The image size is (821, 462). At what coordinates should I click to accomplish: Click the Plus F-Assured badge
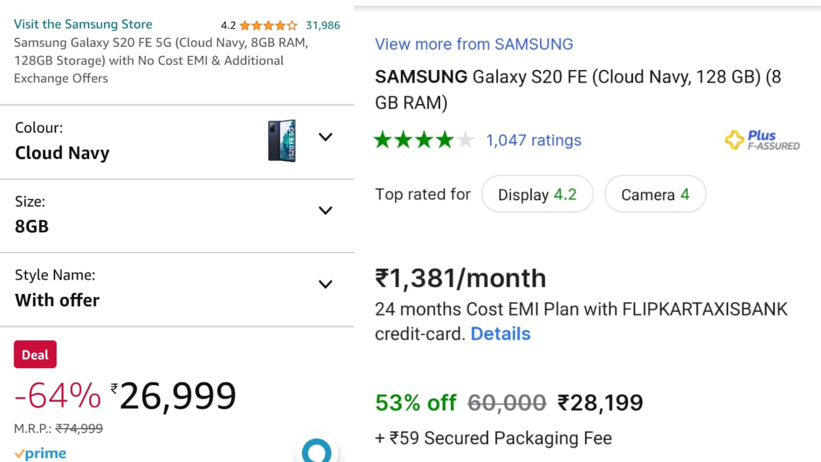[x=762, y=140]
